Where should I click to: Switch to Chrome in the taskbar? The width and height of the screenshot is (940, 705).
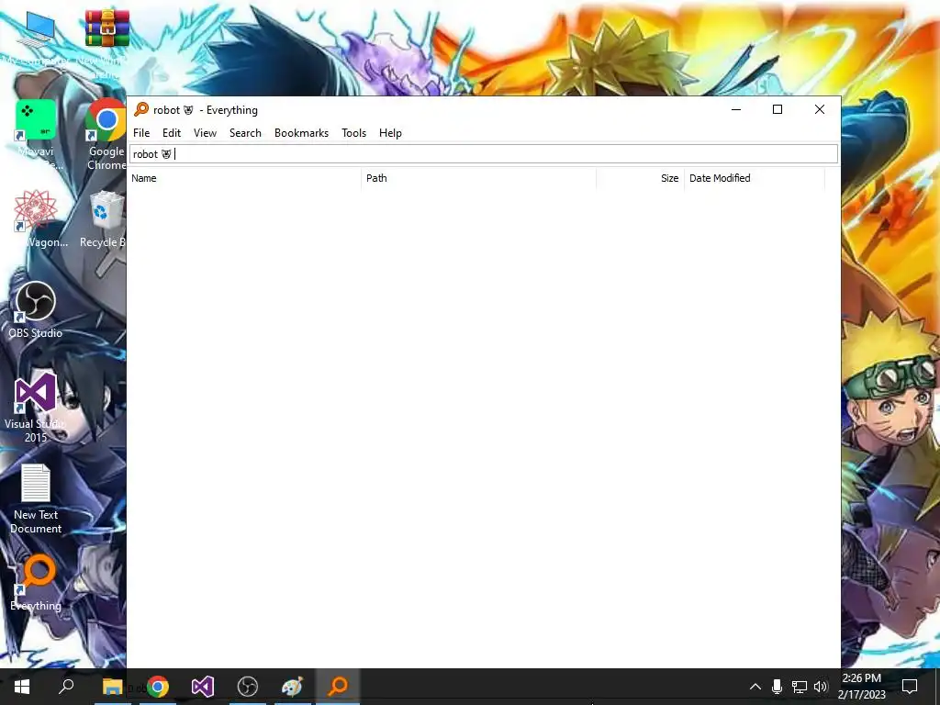(158, 686)
